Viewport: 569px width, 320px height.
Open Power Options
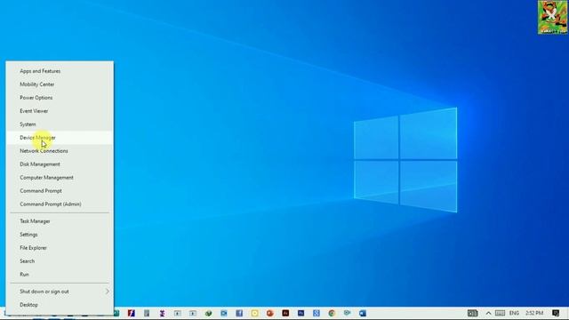tap(60, 98)
